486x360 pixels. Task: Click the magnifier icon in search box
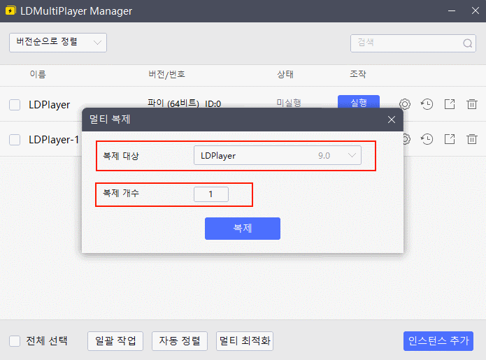pyautogui.click(x=467, y=43)
